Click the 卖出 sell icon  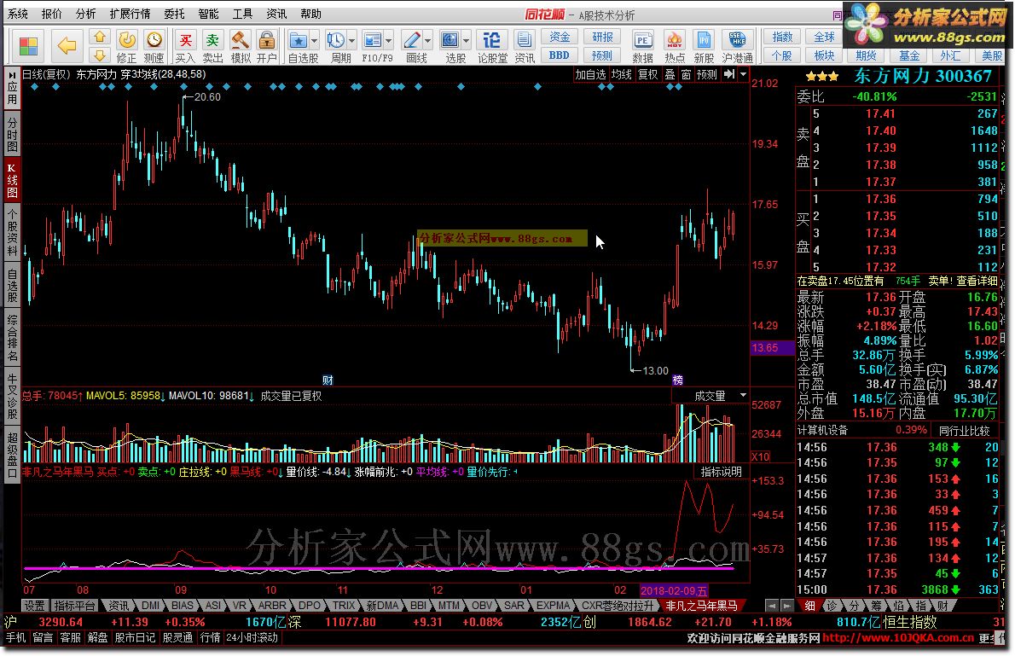click(x=212, y=47)
